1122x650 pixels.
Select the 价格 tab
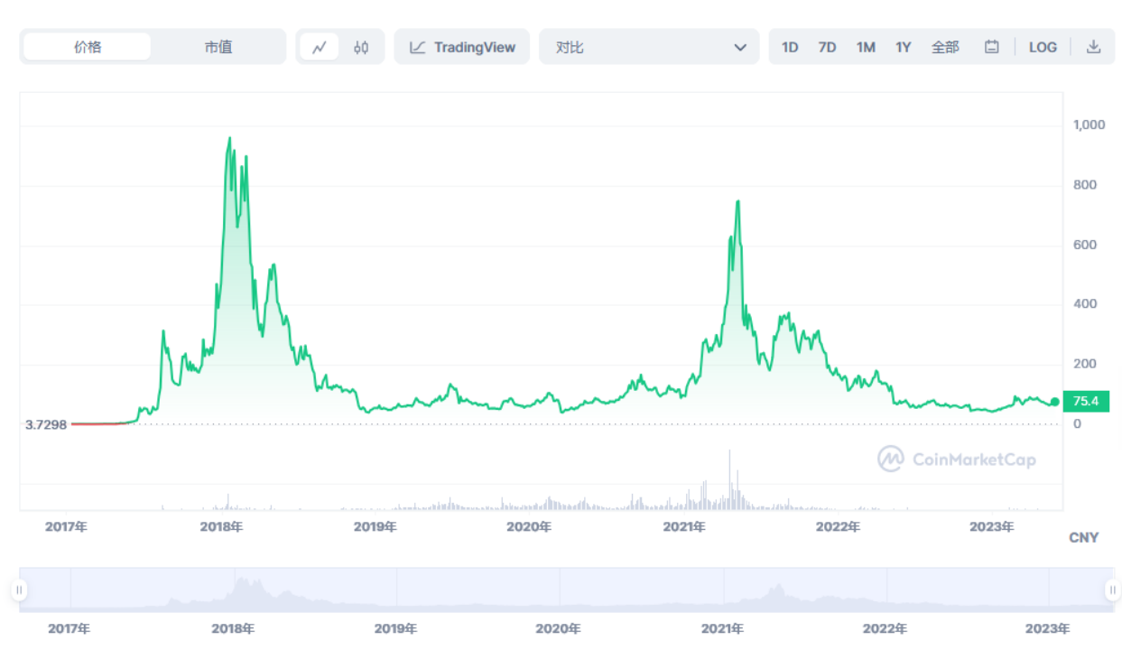[x=88, y=47]
